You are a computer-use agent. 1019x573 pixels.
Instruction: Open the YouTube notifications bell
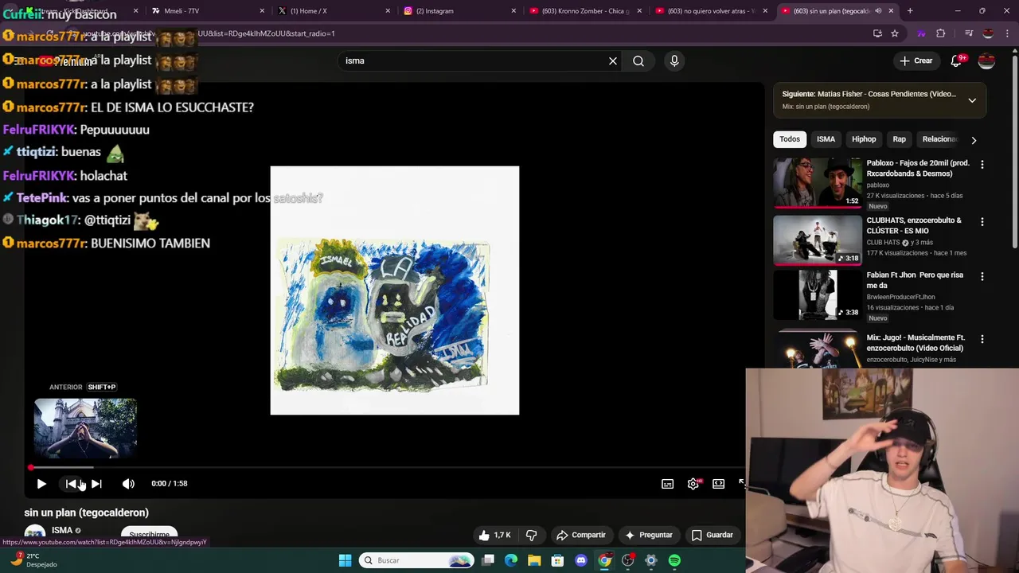point(957,60)
